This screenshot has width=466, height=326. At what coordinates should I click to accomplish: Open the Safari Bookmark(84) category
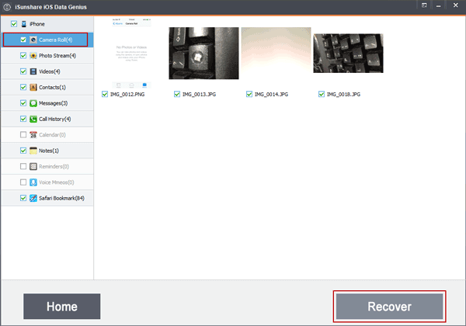tap(47, 198)
